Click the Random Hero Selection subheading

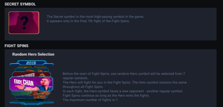33,54
